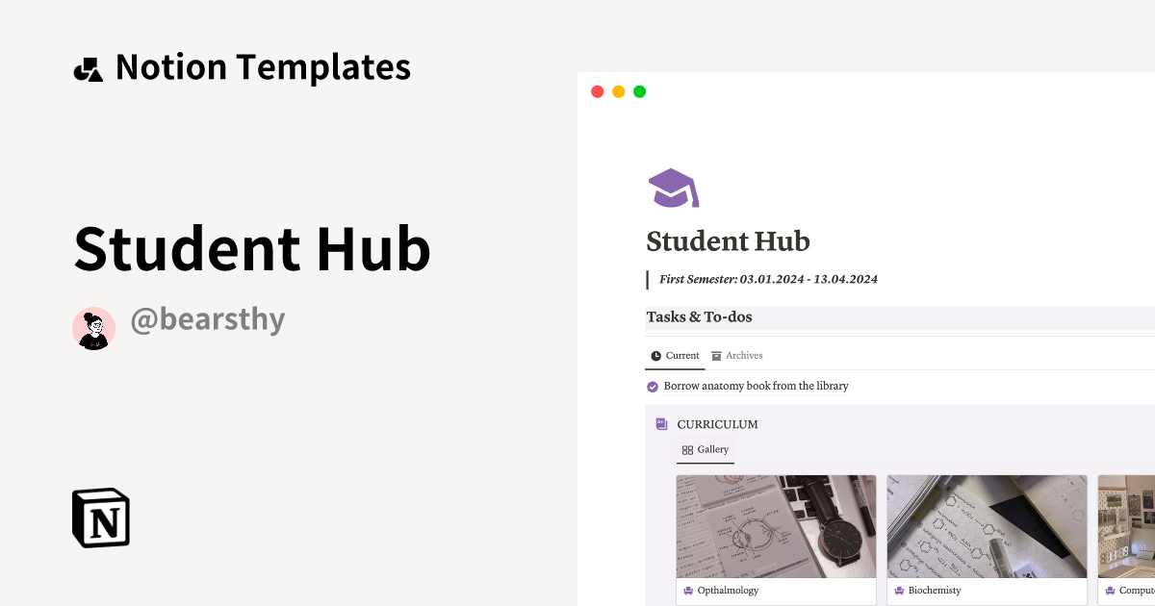Click the gallery grid icon beside Gallery

[686, 449]
